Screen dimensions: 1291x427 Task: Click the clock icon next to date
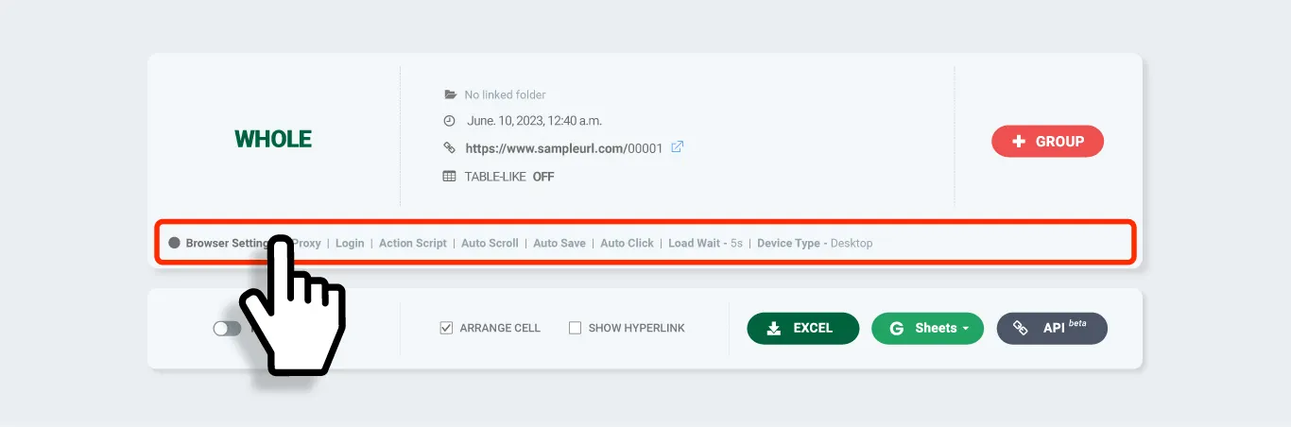click(x=450, y=121)
